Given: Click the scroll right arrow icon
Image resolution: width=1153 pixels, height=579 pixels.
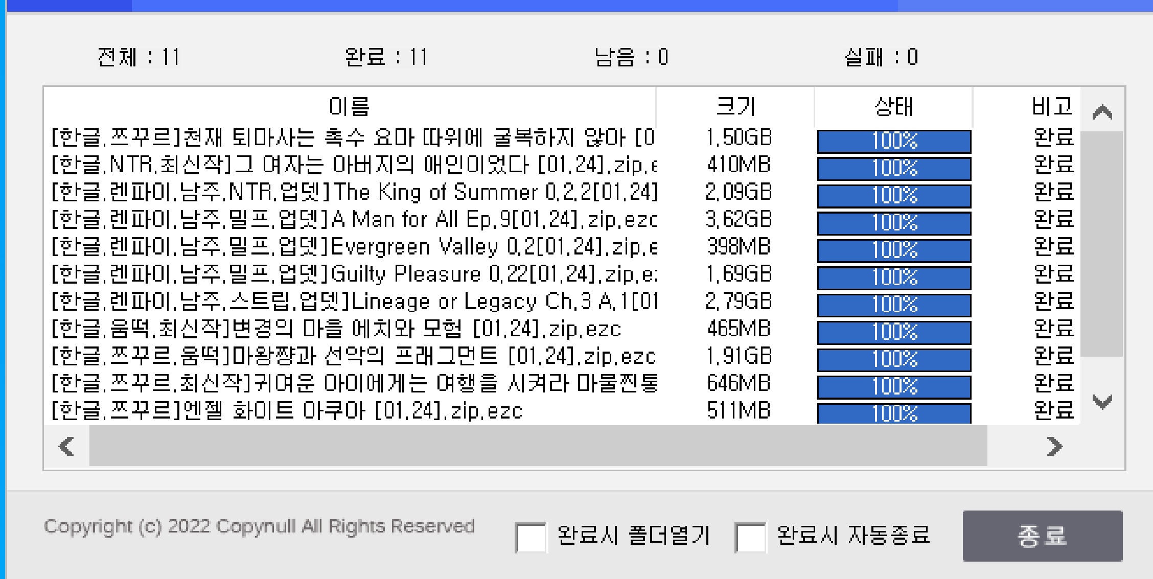Looking at the screenshot, I should point(1054,446).
